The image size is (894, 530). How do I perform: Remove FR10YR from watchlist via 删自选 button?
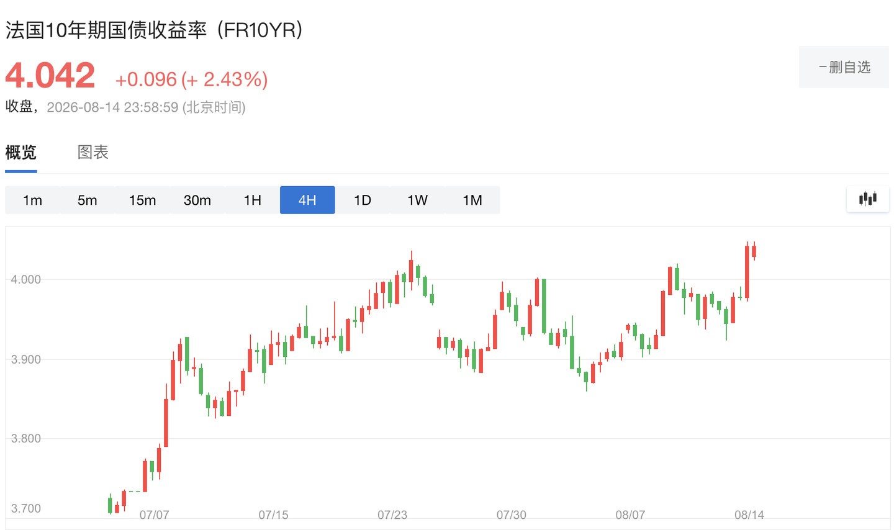pos(844,67)
